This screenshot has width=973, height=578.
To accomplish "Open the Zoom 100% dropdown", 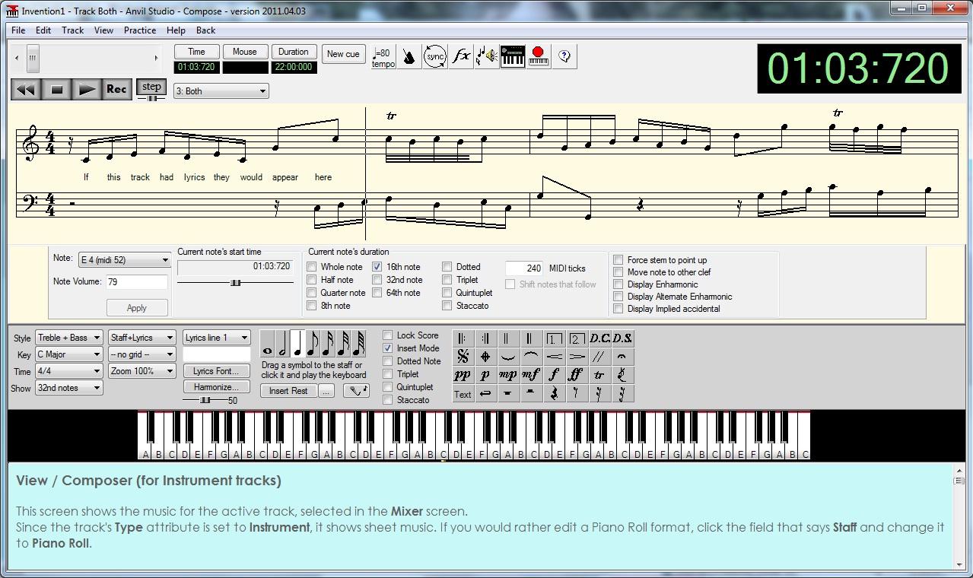I will [141, 371].
